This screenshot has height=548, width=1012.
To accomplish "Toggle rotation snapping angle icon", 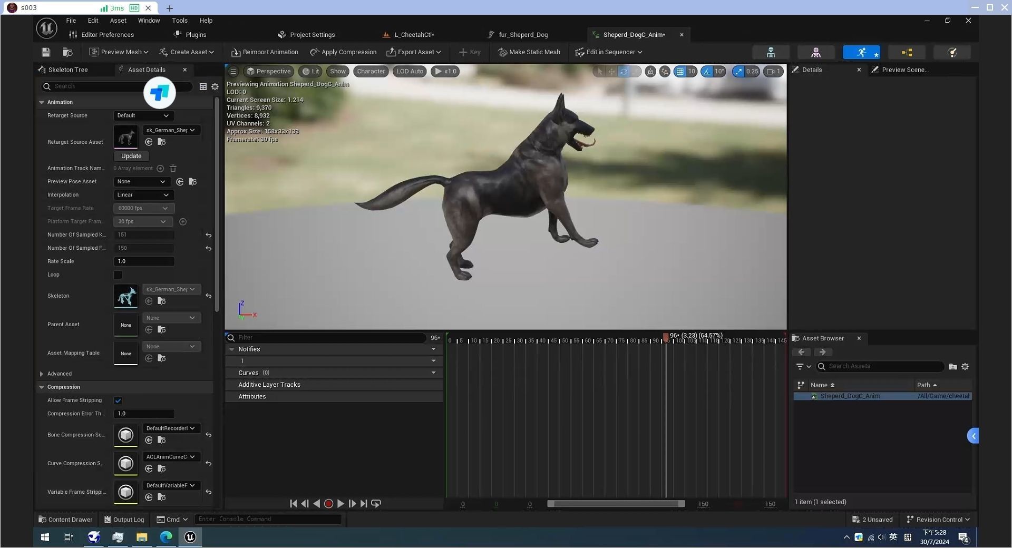I will coord(707,71).
